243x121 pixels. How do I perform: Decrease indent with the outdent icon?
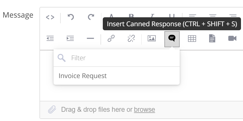tap(50, 38)
